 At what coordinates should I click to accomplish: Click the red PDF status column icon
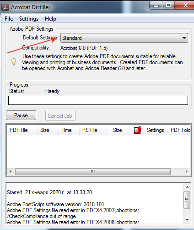[138, 130]
